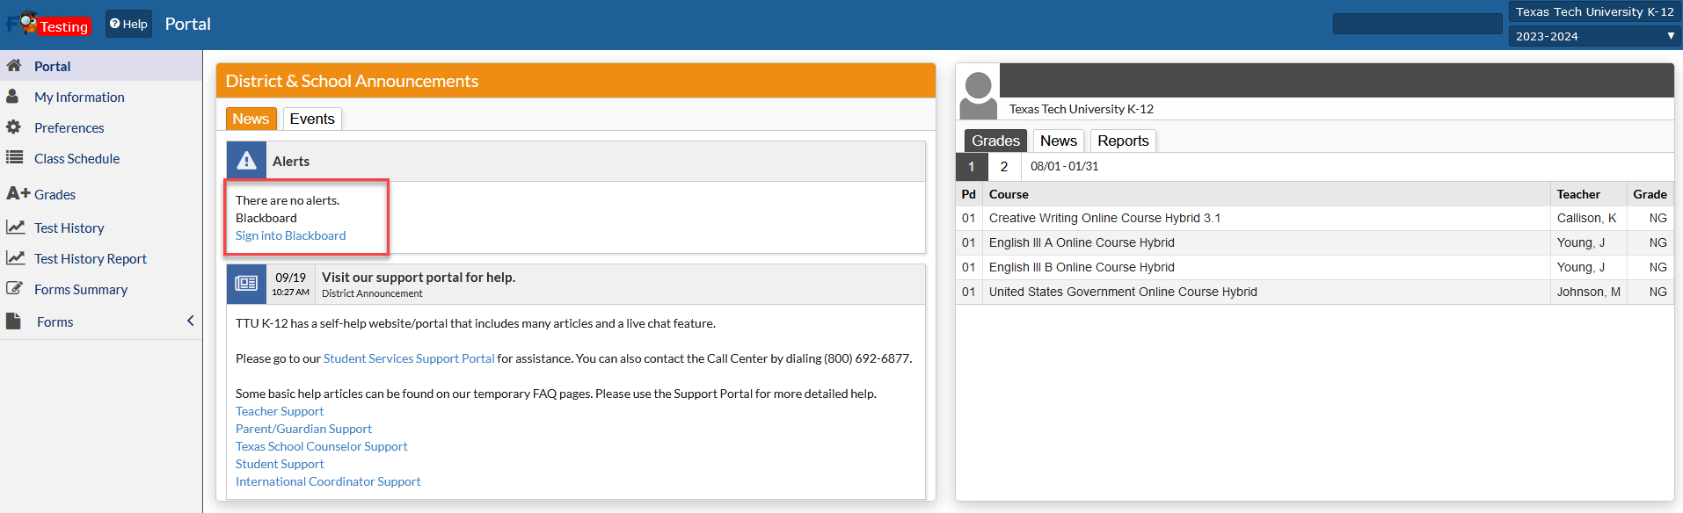Click the Preferences gear icon

13,127
